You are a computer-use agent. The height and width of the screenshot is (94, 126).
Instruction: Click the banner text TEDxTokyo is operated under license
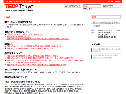pyautogui.click(x=22, y=1)
